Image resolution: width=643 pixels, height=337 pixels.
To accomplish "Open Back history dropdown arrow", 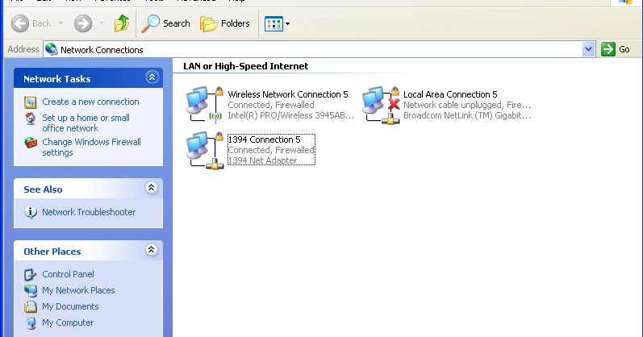I will [61, 23].
